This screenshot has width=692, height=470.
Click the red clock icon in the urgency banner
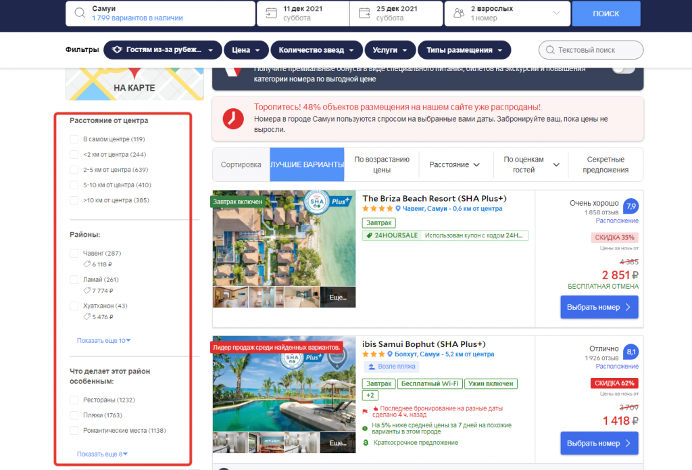[233, 119]
